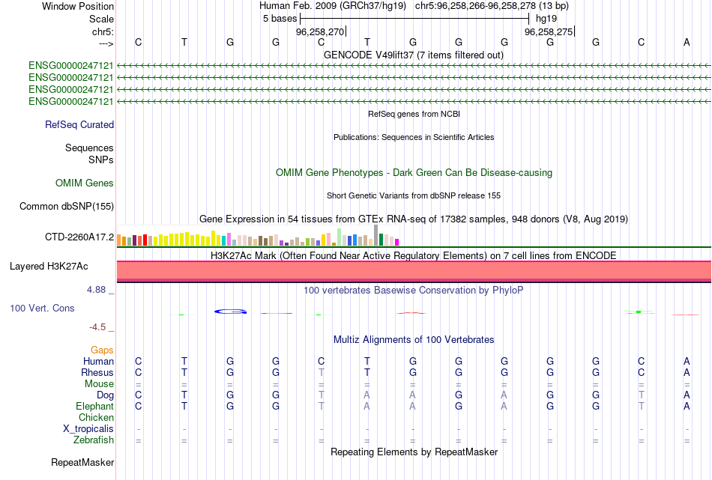Open Short Genetic Variants from dbSNP title
The width and height of the screenshot is (712, 480).
click(x=414, y=195)
